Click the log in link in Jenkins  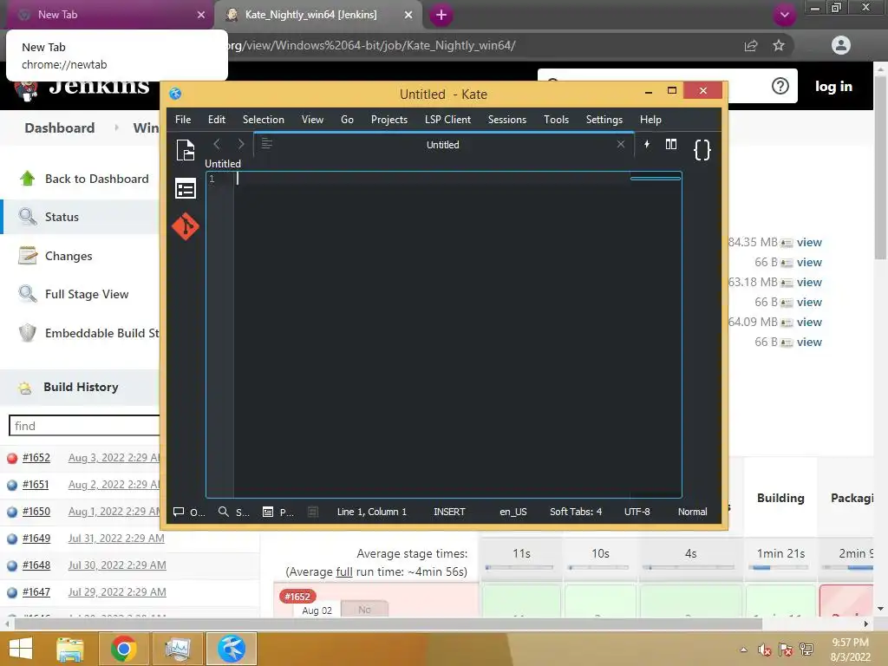(833, 86)
